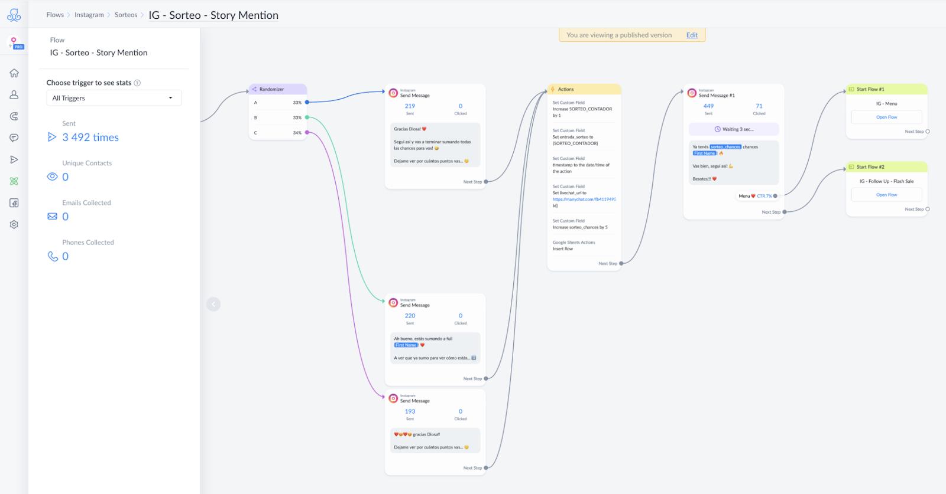Viewport: 946px width, 494px height.
Task: Open the PRO account avatar menu
Action: tap(14, 42)
